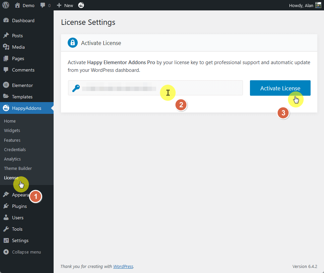Go to the Features submenu
Image resolution: width=324 pixels, height=273 pixels.
pos(12,140)
